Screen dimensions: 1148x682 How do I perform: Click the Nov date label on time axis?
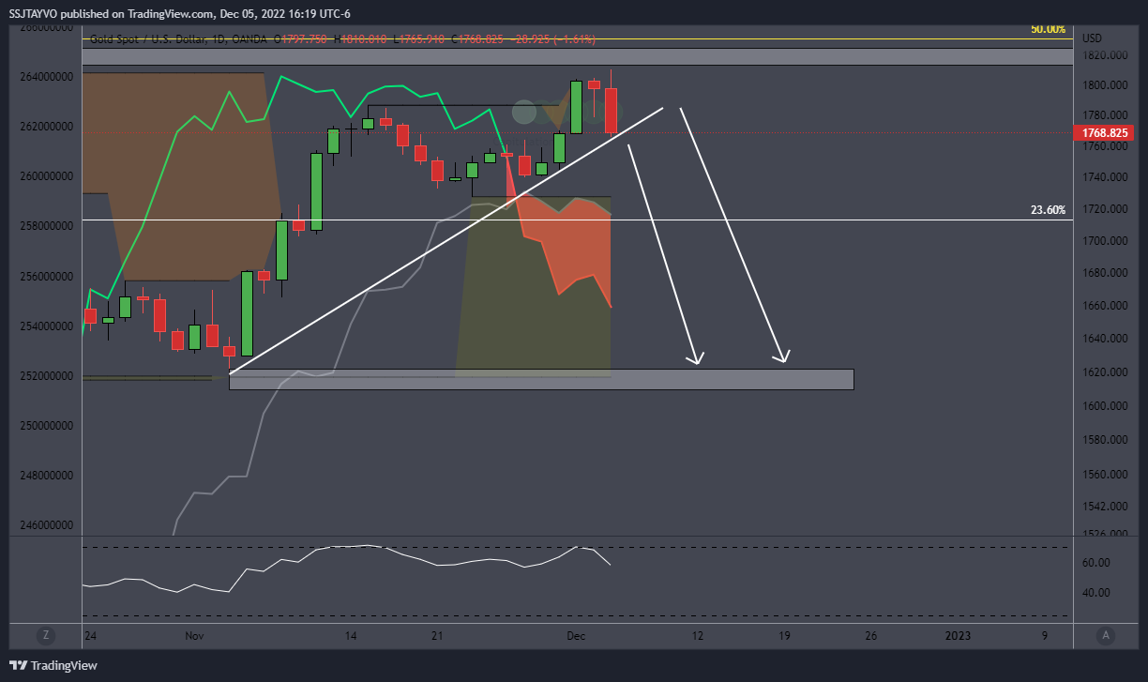[194, 636]
